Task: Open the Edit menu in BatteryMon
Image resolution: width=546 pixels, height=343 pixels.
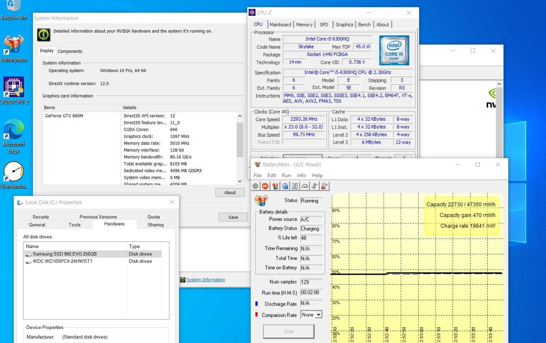Action: [x=272, y=175]
